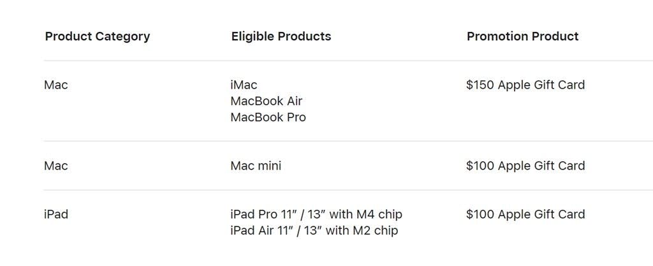Click the Mac mini entry
This screenshot has height=266, width=653.
pyautogui.click(x=256, y=166)
